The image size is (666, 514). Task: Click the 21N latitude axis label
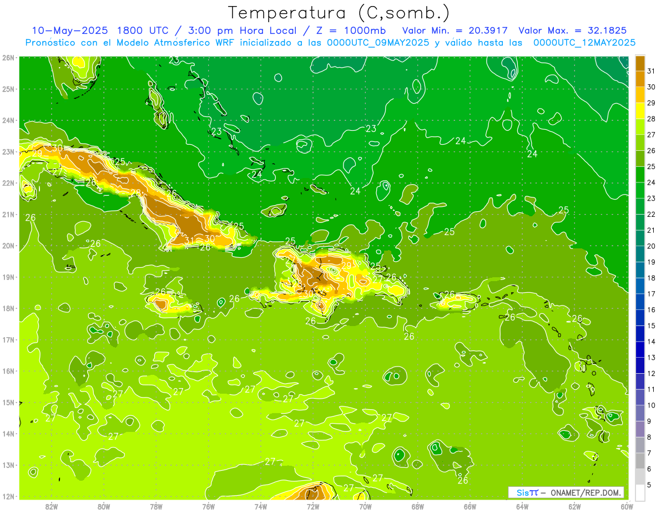click(8, 214)
